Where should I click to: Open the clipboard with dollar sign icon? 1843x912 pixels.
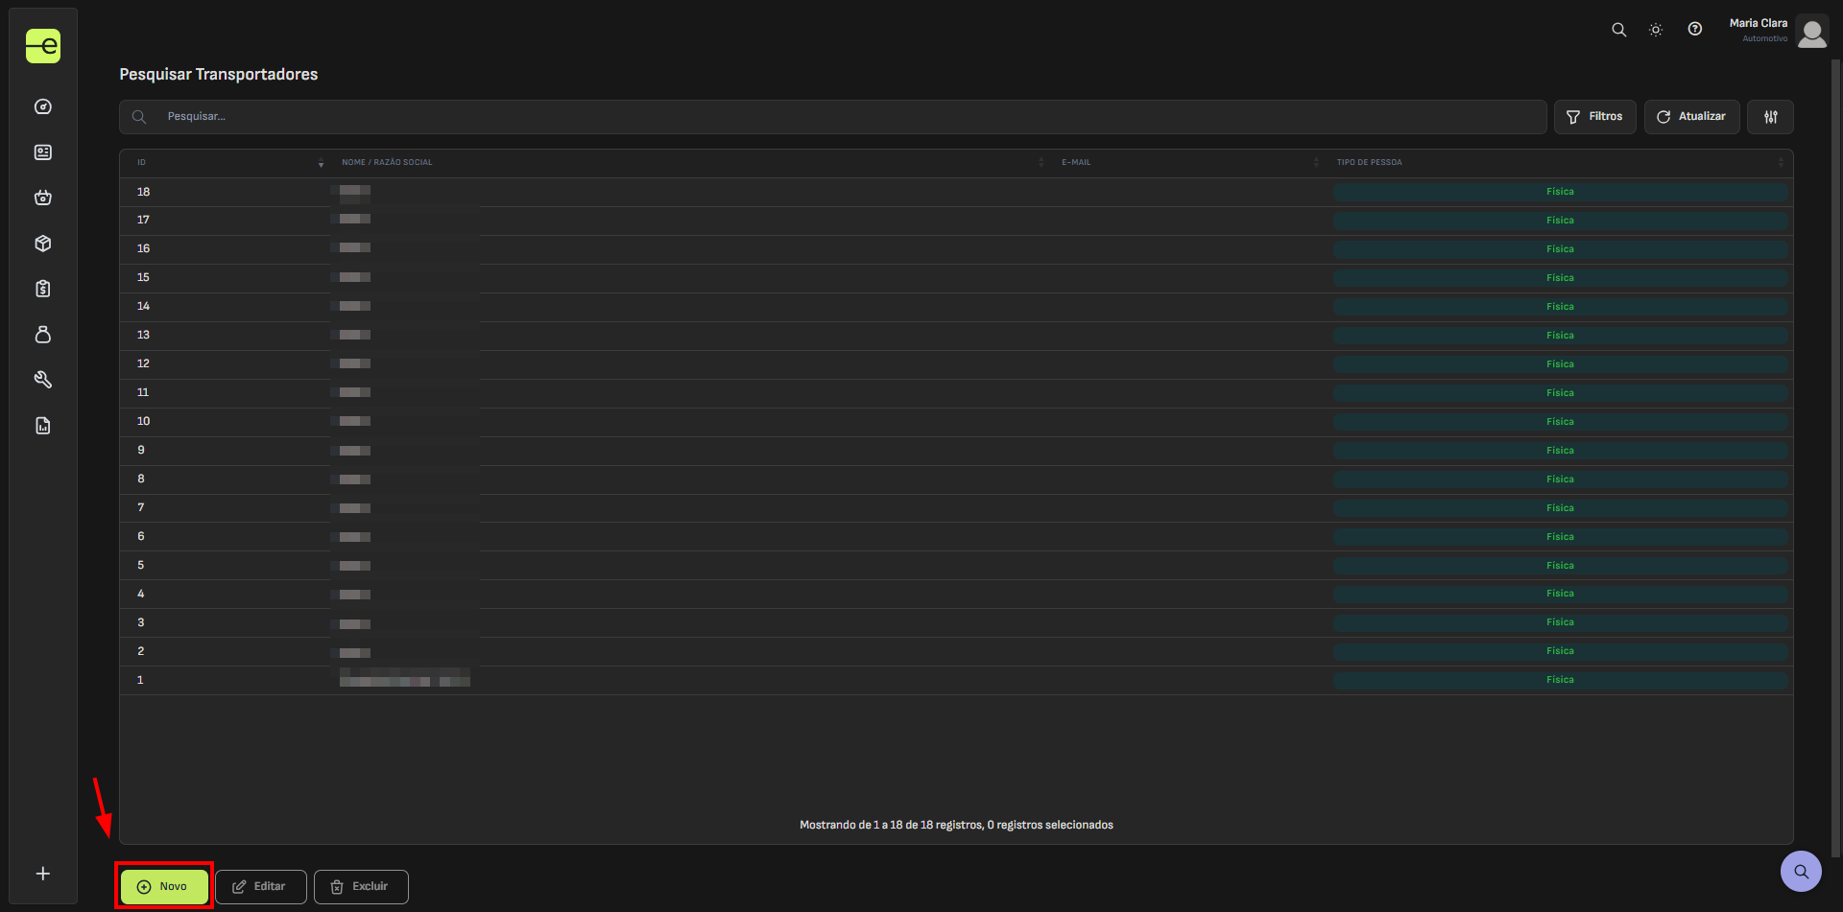pyautogui.click(x=43, y=289)
